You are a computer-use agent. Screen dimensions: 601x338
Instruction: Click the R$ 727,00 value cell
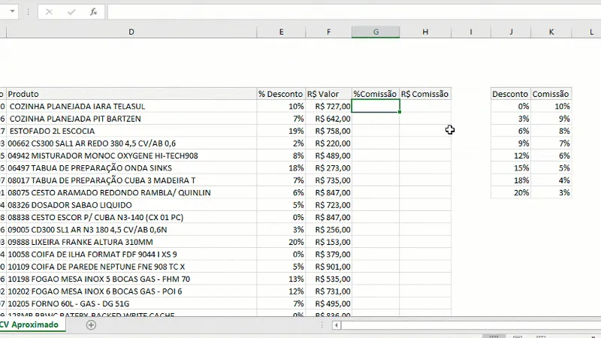click(x=328, y=106)
